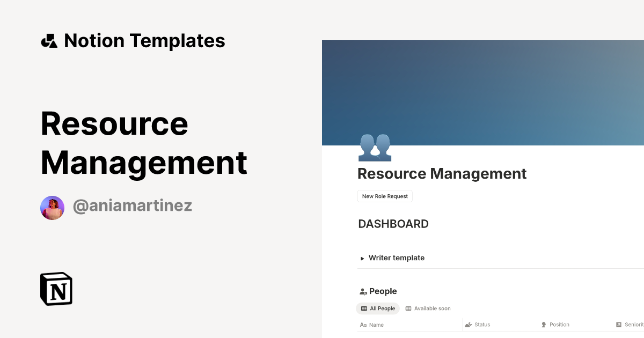Image resolution: width=644 pixels, height=338 pixels.
Task: Click the Notion Templates logo icon
Action: pos(49,40)
